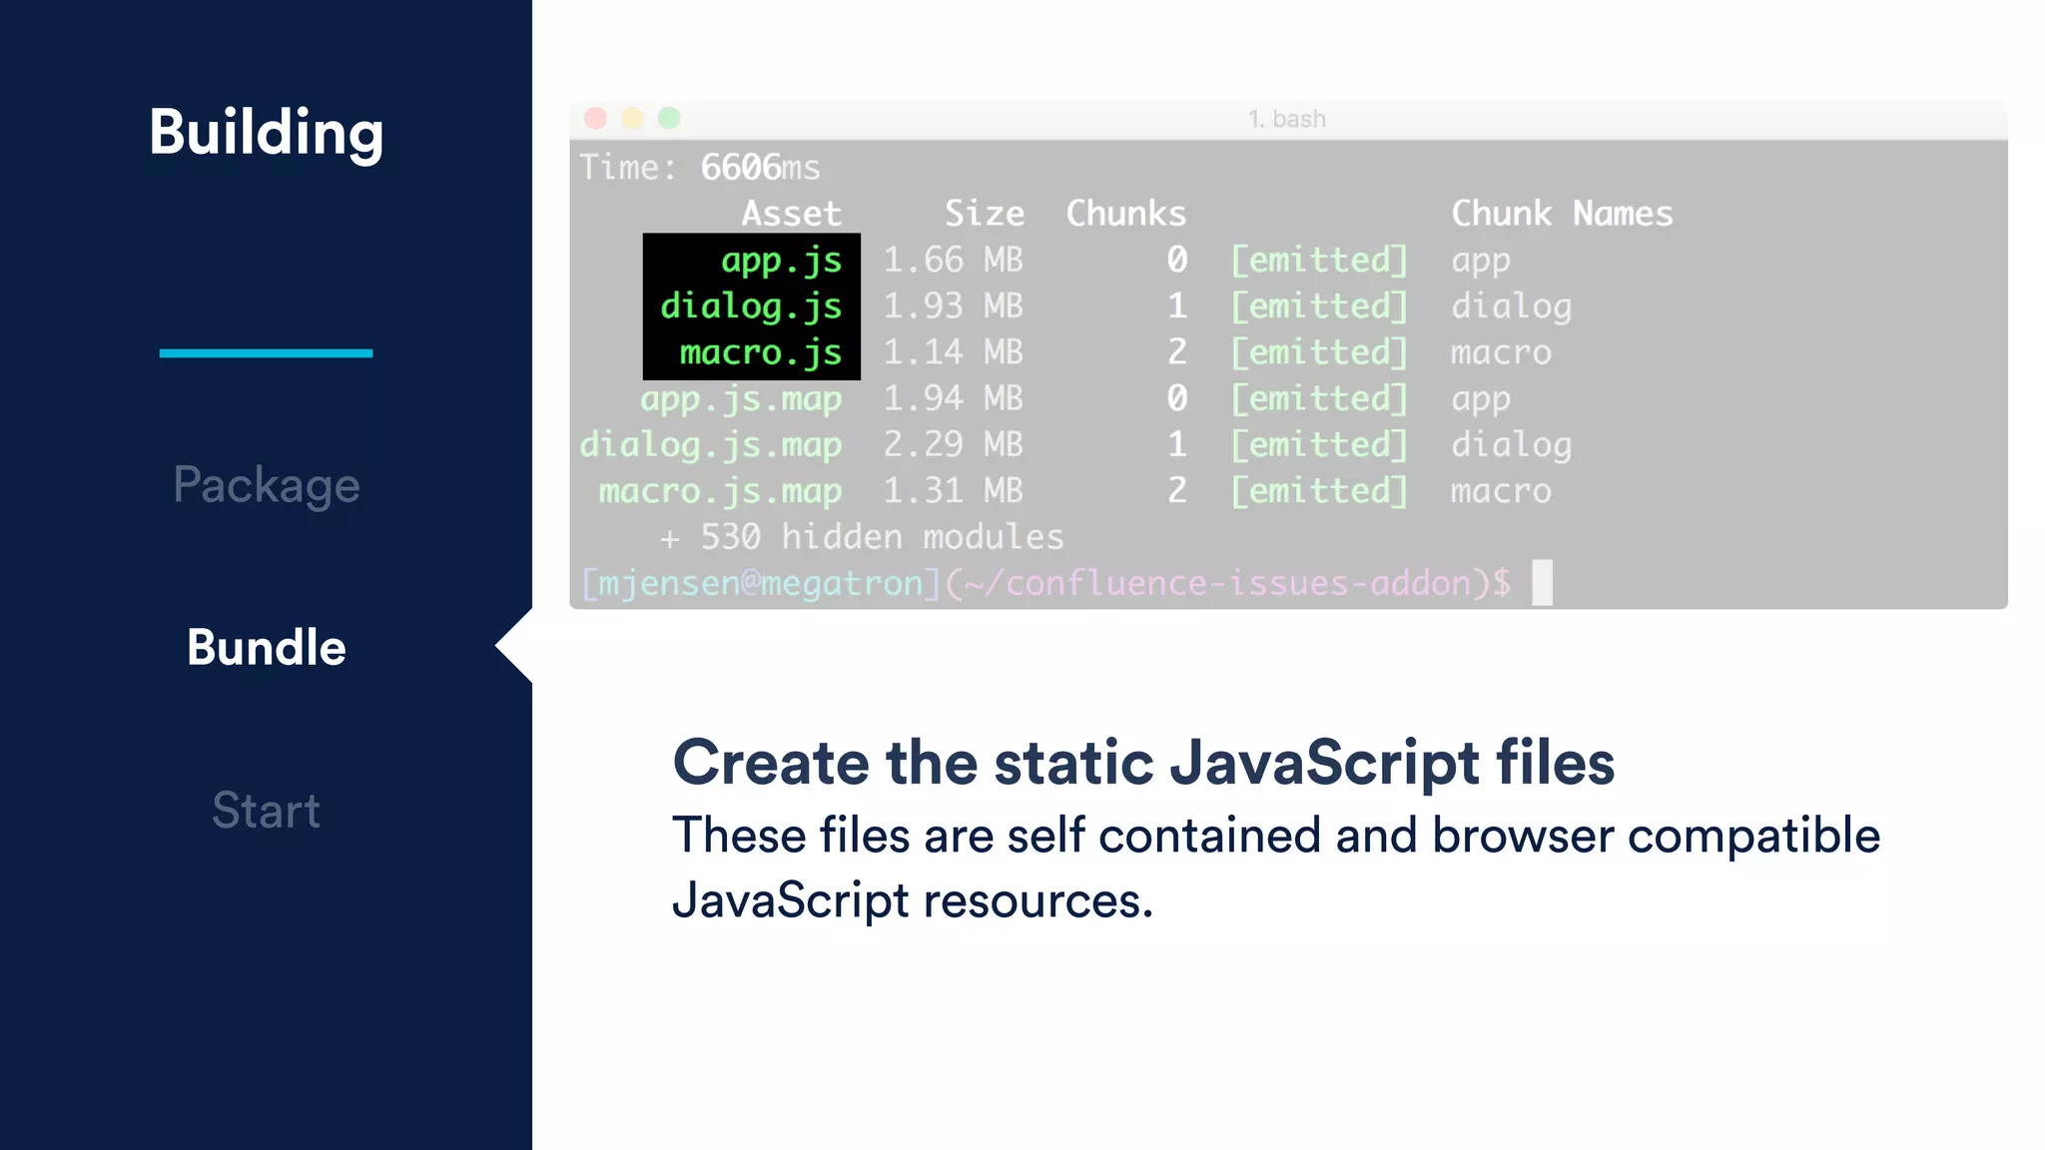Click the 1.31 MB size value

(954, 491)
